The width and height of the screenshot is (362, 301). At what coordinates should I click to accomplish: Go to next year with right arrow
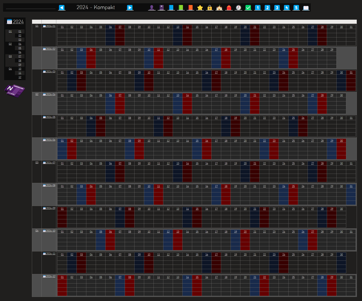130,8
